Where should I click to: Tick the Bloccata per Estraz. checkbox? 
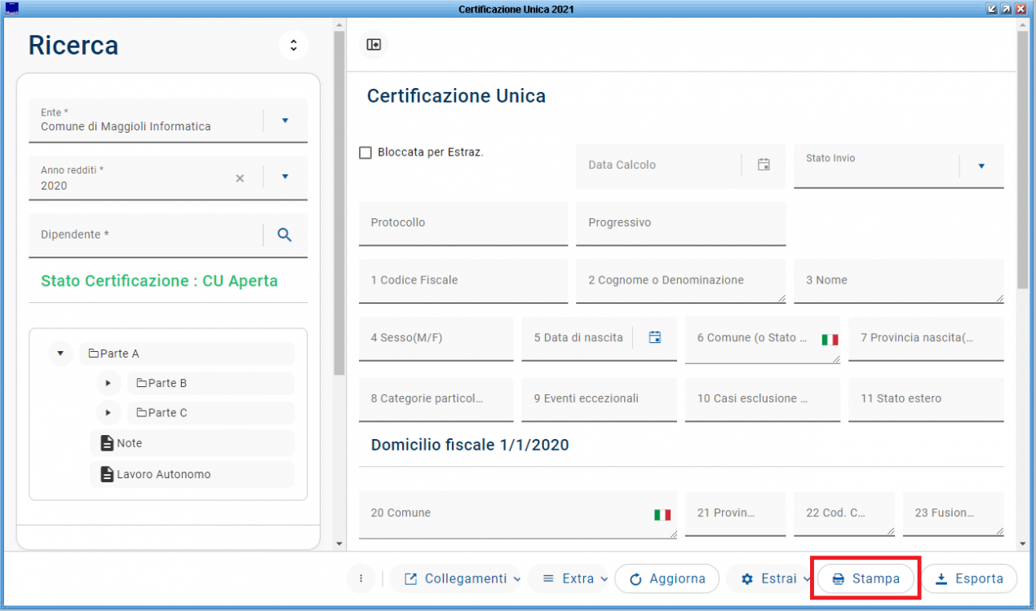tap(365, 152)
